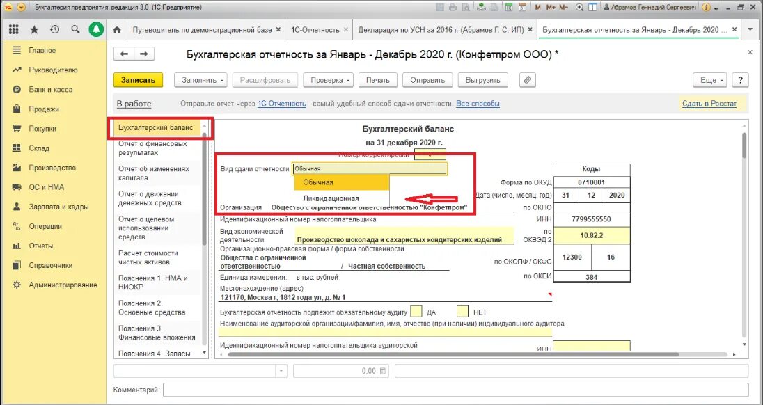
Task: Open the Отчеты section
Action: [x=41, y=246]
